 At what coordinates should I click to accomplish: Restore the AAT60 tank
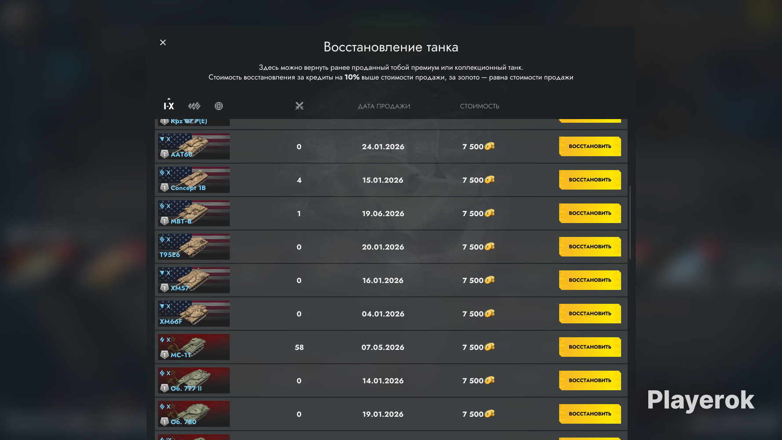tap(590, 147)
